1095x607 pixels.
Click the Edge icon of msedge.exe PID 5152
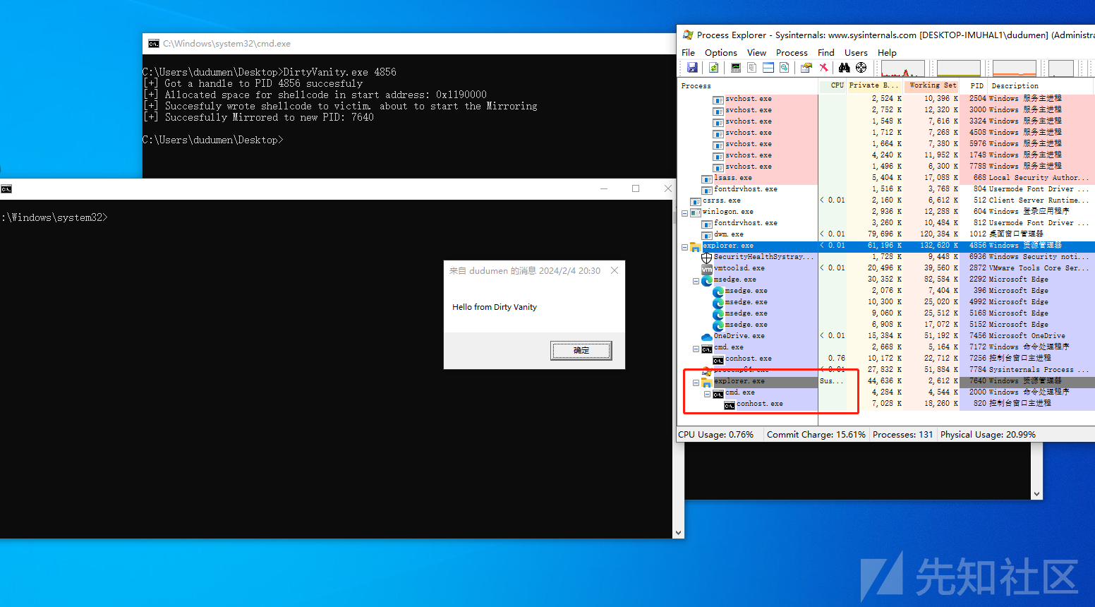coord(718,325)
